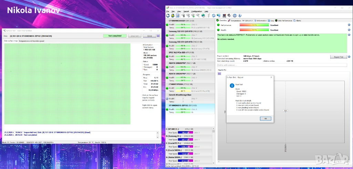This screenshot has height=169, width=353.
Task: Open the Configuration menu
Action: pyautogui.click(x=196, y=11)
